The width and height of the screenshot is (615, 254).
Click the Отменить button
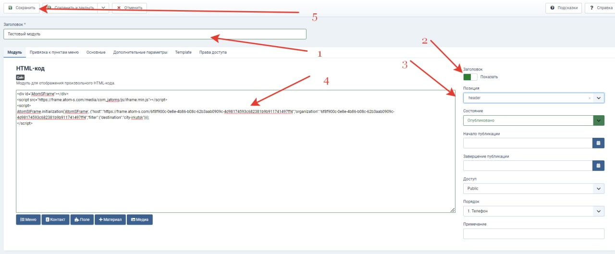click(129, 8)
